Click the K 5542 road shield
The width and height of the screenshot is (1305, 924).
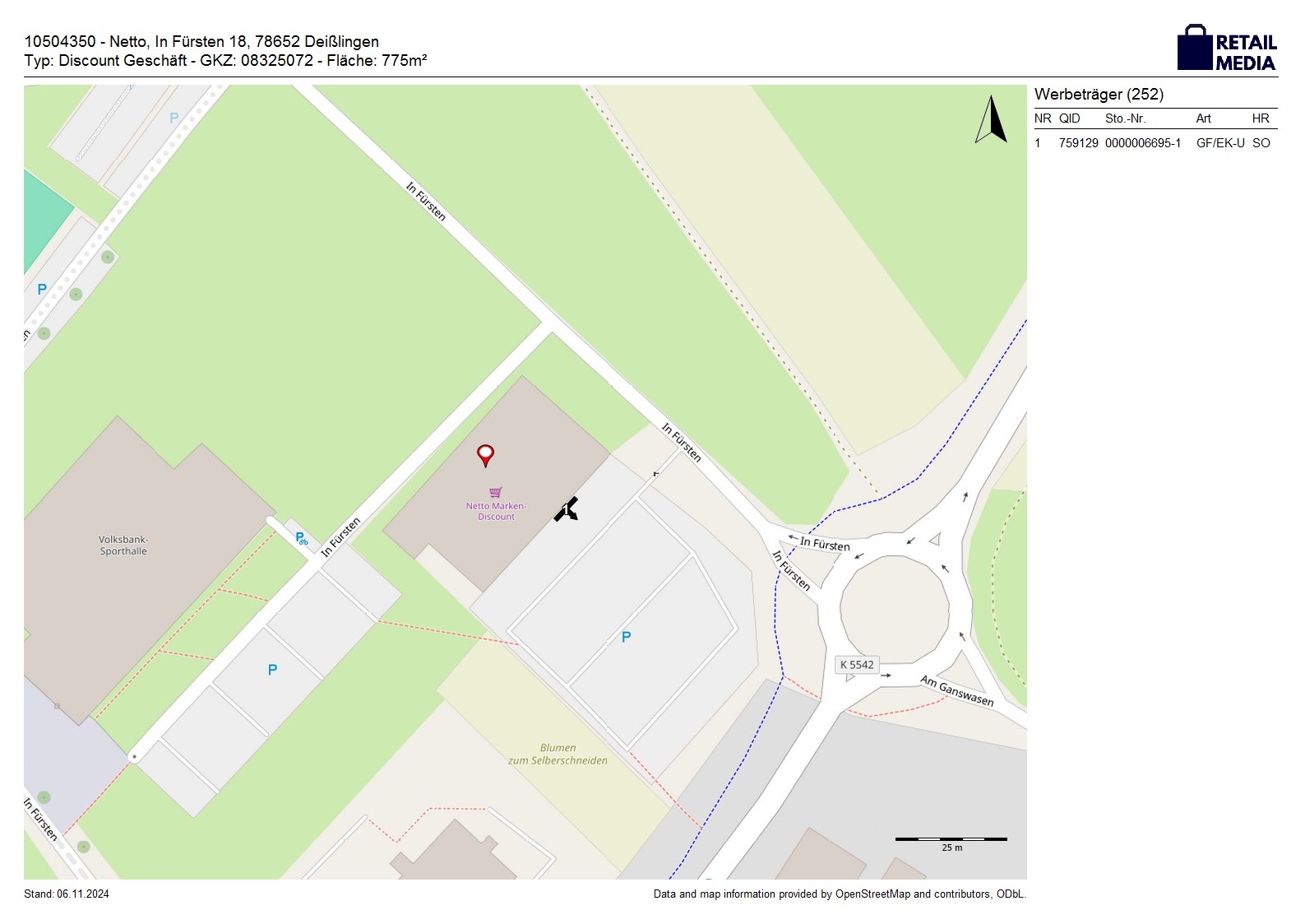pyautogui.click(x=857, y=665)
